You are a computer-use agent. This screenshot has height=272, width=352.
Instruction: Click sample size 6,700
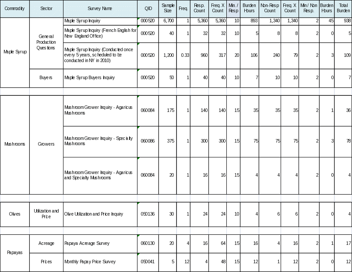pos(168,21)
